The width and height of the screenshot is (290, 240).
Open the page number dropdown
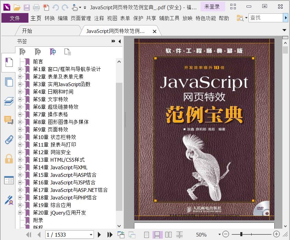tap(91, 235)
